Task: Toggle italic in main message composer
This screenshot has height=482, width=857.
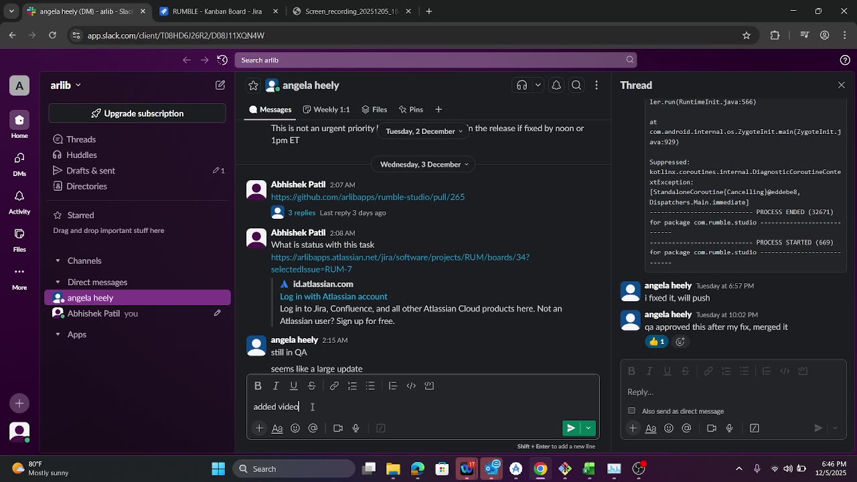Action: [x=276, y=386]
